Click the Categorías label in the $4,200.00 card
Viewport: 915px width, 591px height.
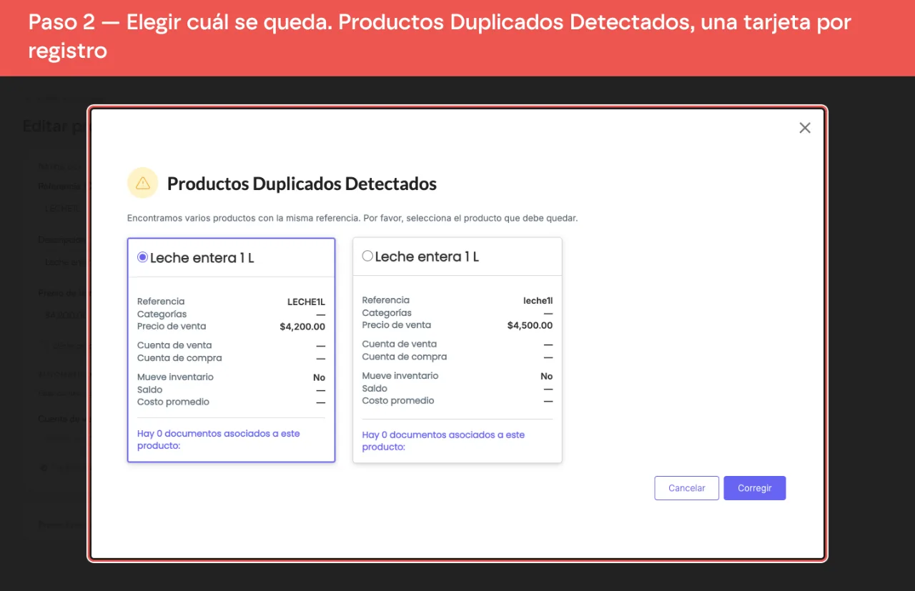coord(162,314)
